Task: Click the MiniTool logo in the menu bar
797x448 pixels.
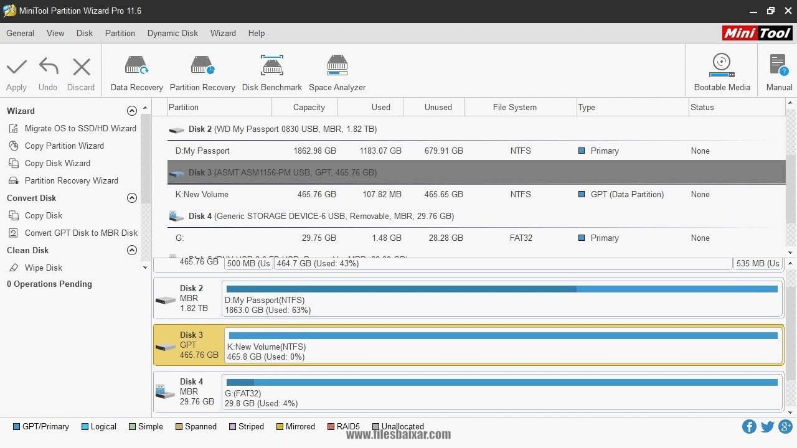Action: tap(757, 33)
